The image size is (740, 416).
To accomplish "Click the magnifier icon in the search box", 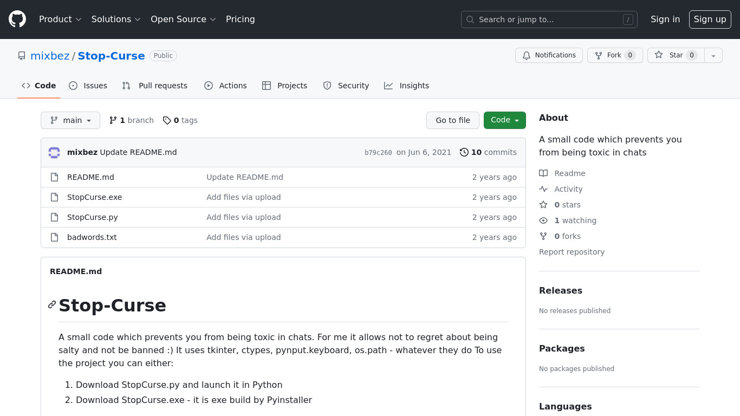I will (x=470, y=19).
